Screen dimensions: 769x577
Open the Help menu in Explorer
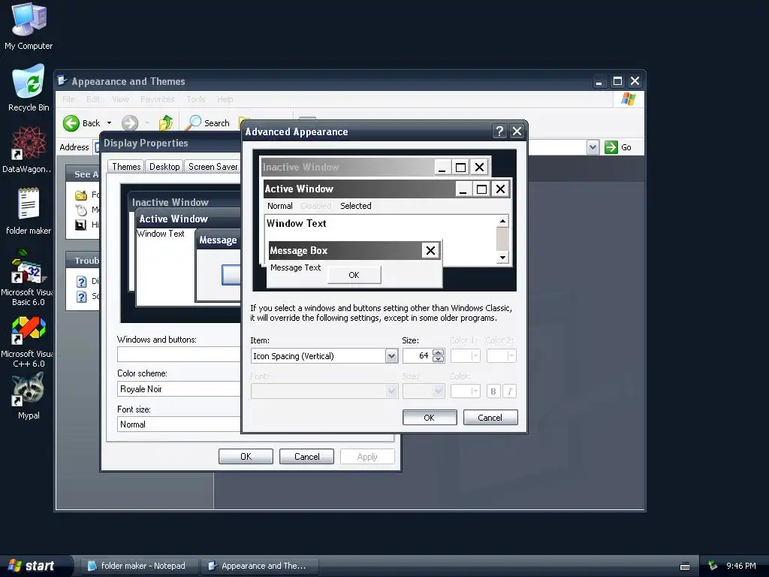(225, 99)
